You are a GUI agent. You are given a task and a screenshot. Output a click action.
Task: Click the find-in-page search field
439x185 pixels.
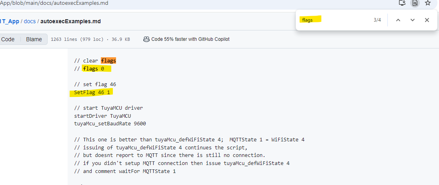[335, 20]
